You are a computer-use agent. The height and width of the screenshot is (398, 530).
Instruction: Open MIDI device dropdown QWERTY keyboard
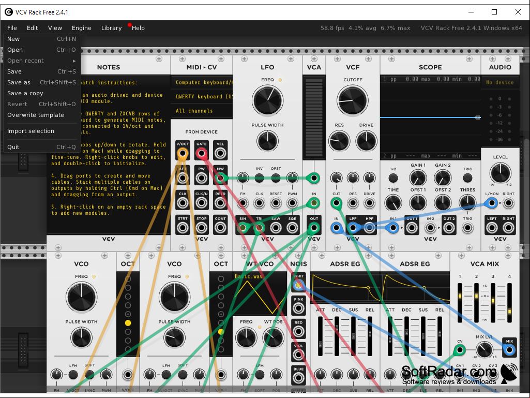click(x=202, y=96)
